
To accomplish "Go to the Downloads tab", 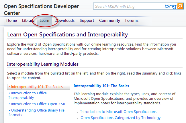I will [64, 20].
